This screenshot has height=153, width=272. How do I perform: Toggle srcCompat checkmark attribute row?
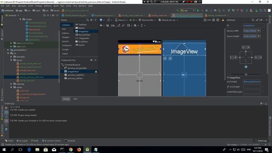228,87
